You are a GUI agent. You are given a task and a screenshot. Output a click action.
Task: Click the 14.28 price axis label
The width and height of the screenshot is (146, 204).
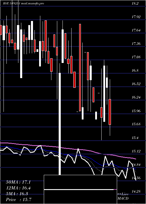point(136,191)
